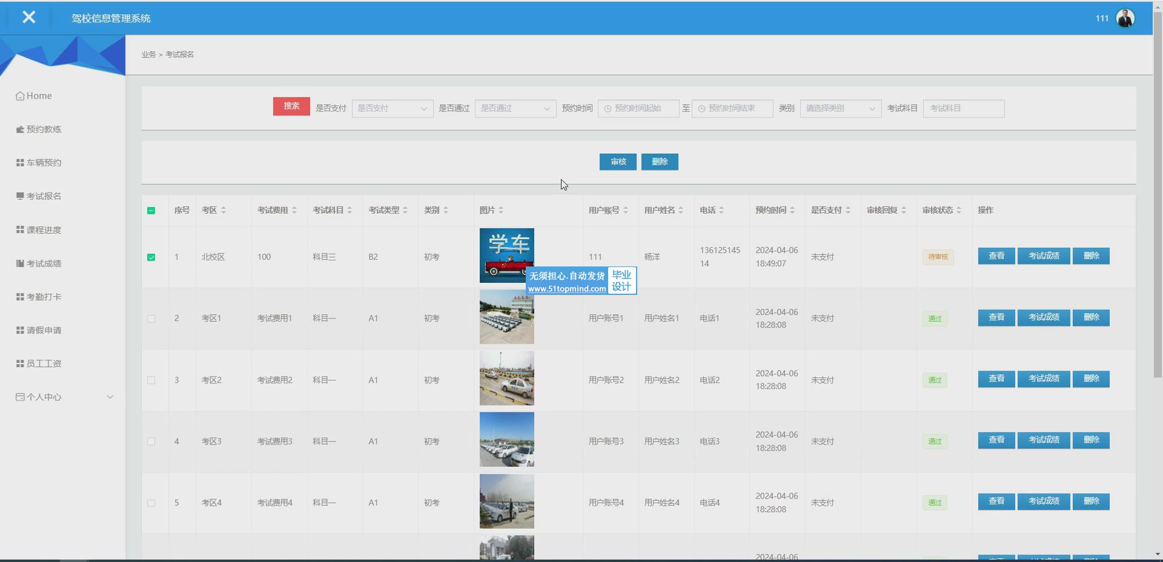The image size is (1163, 562).
Task: Click user name 111 in header
Action: 1102,18
